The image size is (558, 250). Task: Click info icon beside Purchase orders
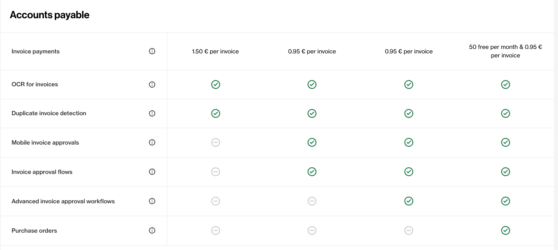point(152,230)
